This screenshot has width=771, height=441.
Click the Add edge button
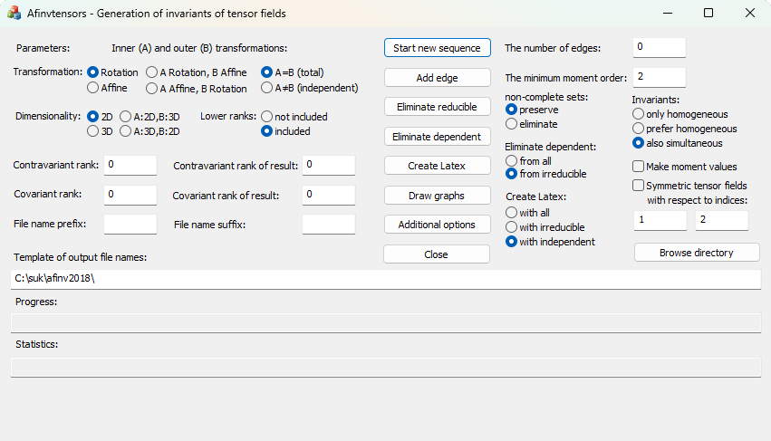(437, 78)
